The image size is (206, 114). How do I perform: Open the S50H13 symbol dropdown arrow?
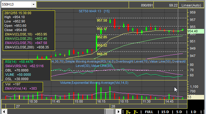(x=33, y=4)
